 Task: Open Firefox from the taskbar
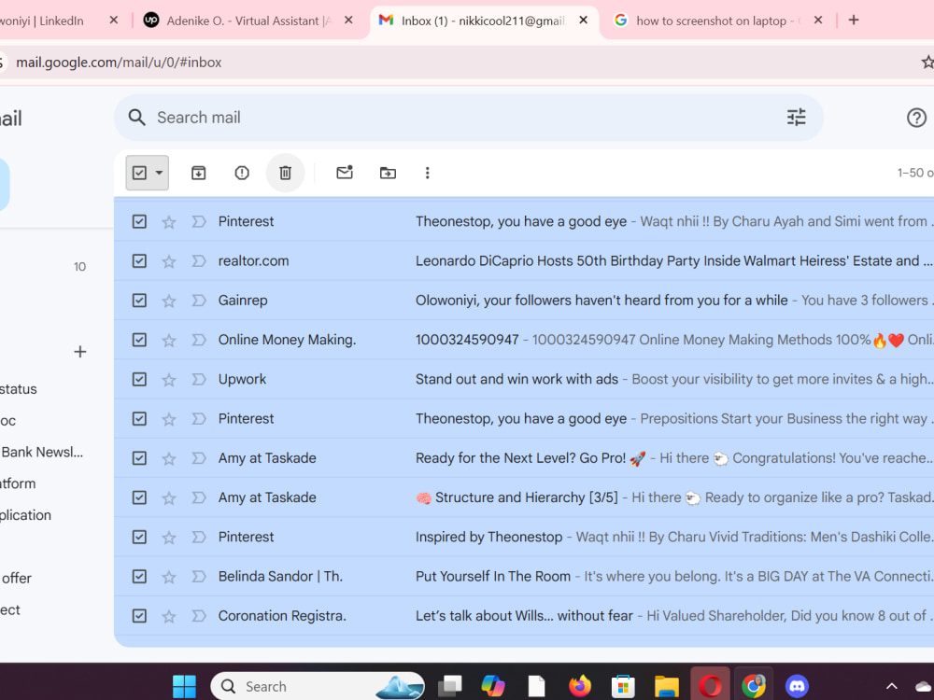coord(579,686)
